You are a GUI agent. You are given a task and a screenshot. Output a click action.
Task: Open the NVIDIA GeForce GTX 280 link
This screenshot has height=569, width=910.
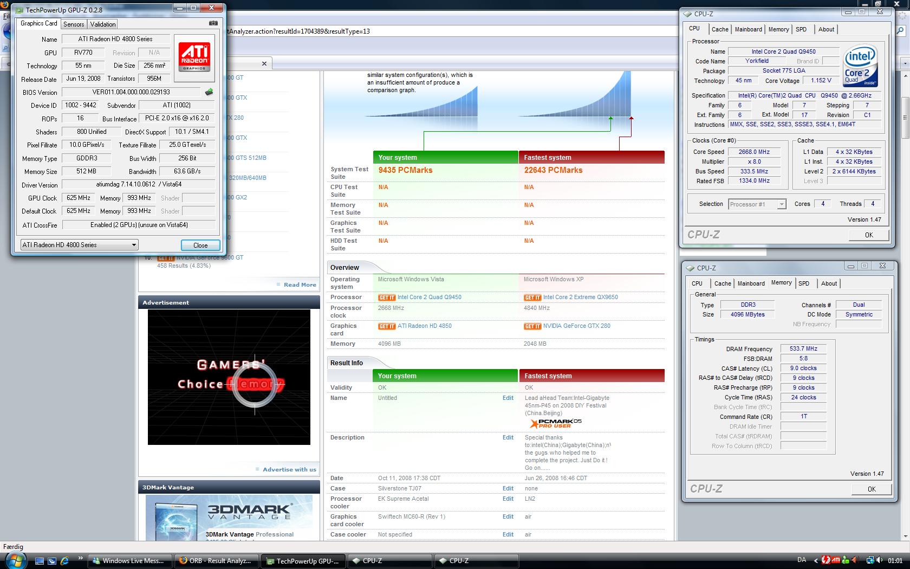pos(577,326)
